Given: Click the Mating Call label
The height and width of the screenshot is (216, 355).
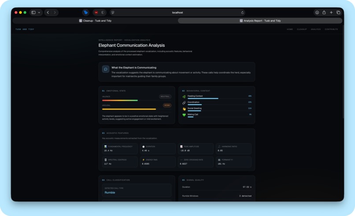Looking at the screenshot, I should coord(192,114).
